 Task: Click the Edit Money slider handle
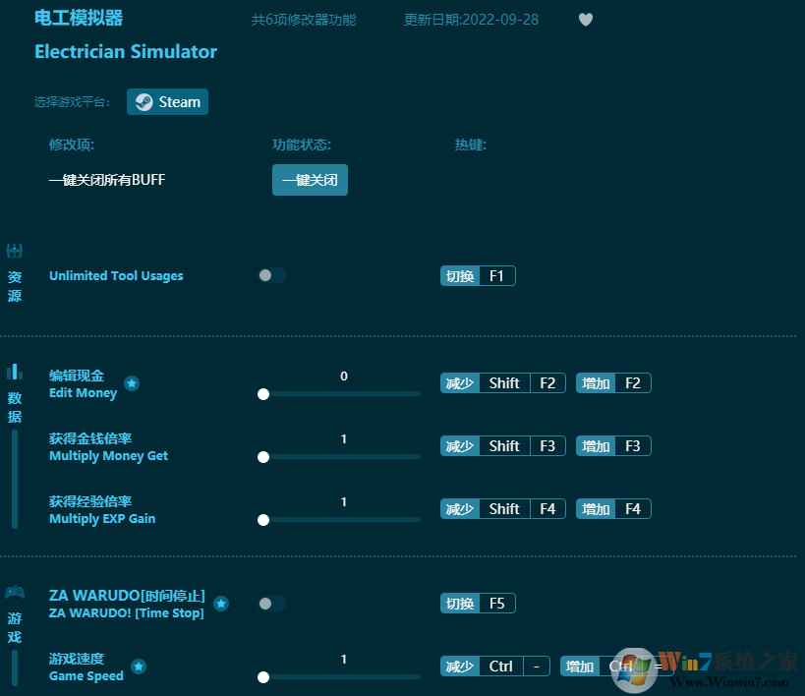[263, 394]
